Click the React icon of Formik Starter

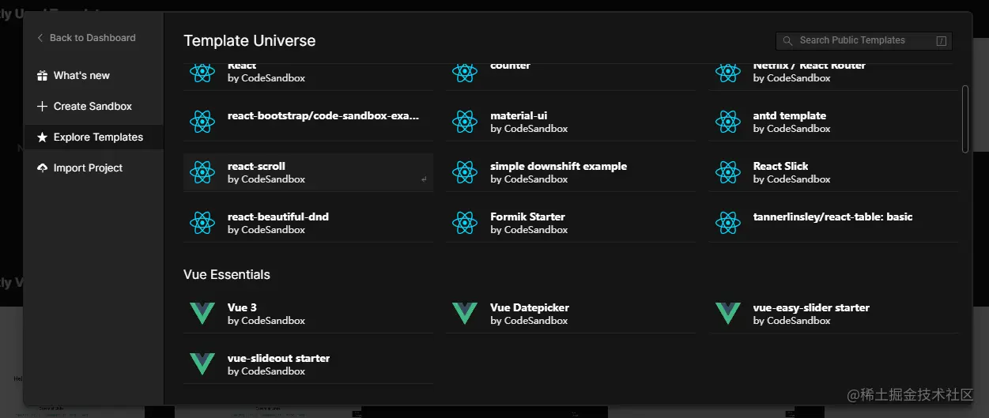[x=465, y=223]
